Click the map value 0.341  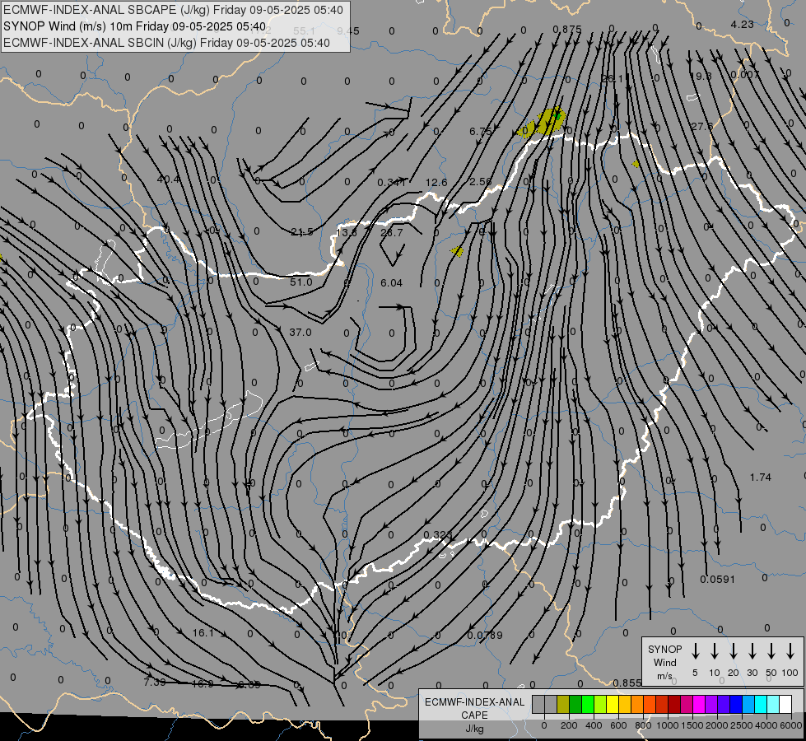coord(392,183)
